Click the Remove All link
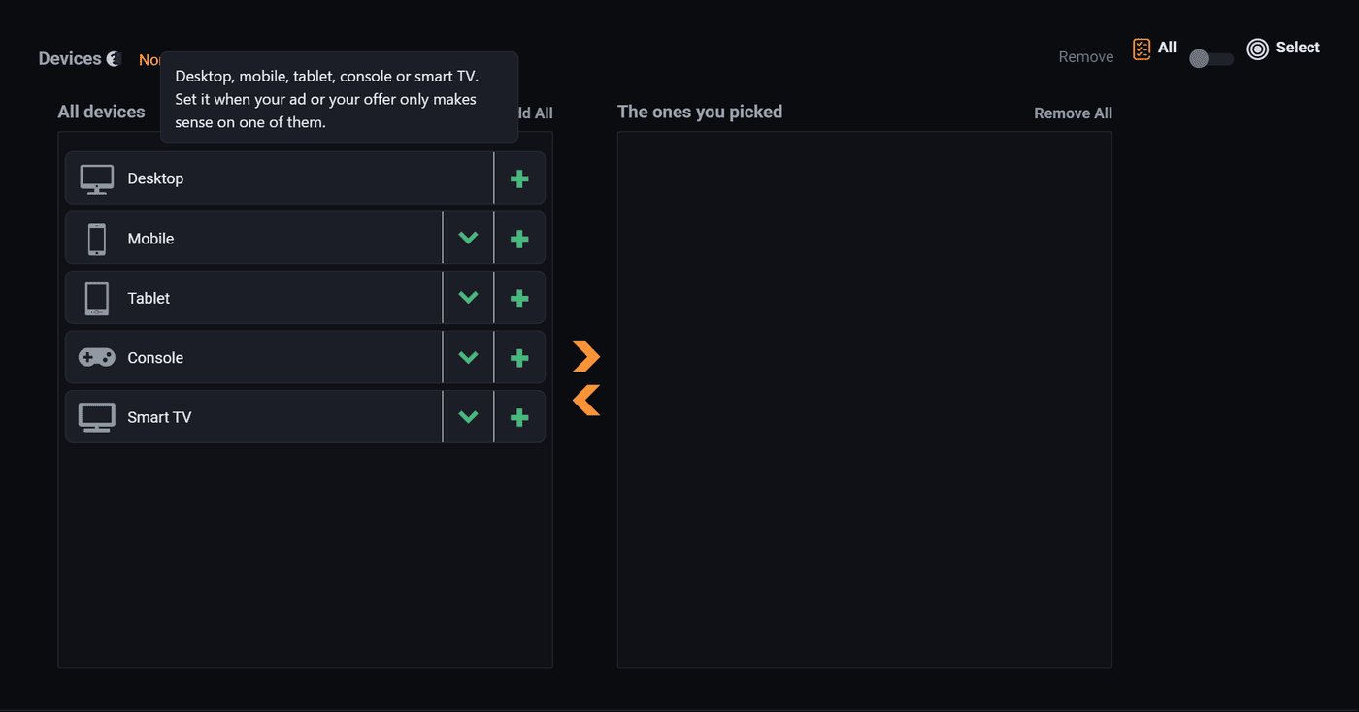 [1073, 113]
